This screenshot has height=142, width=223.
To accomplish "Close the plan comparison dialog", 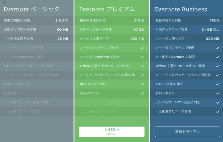I will coord(4,3).
